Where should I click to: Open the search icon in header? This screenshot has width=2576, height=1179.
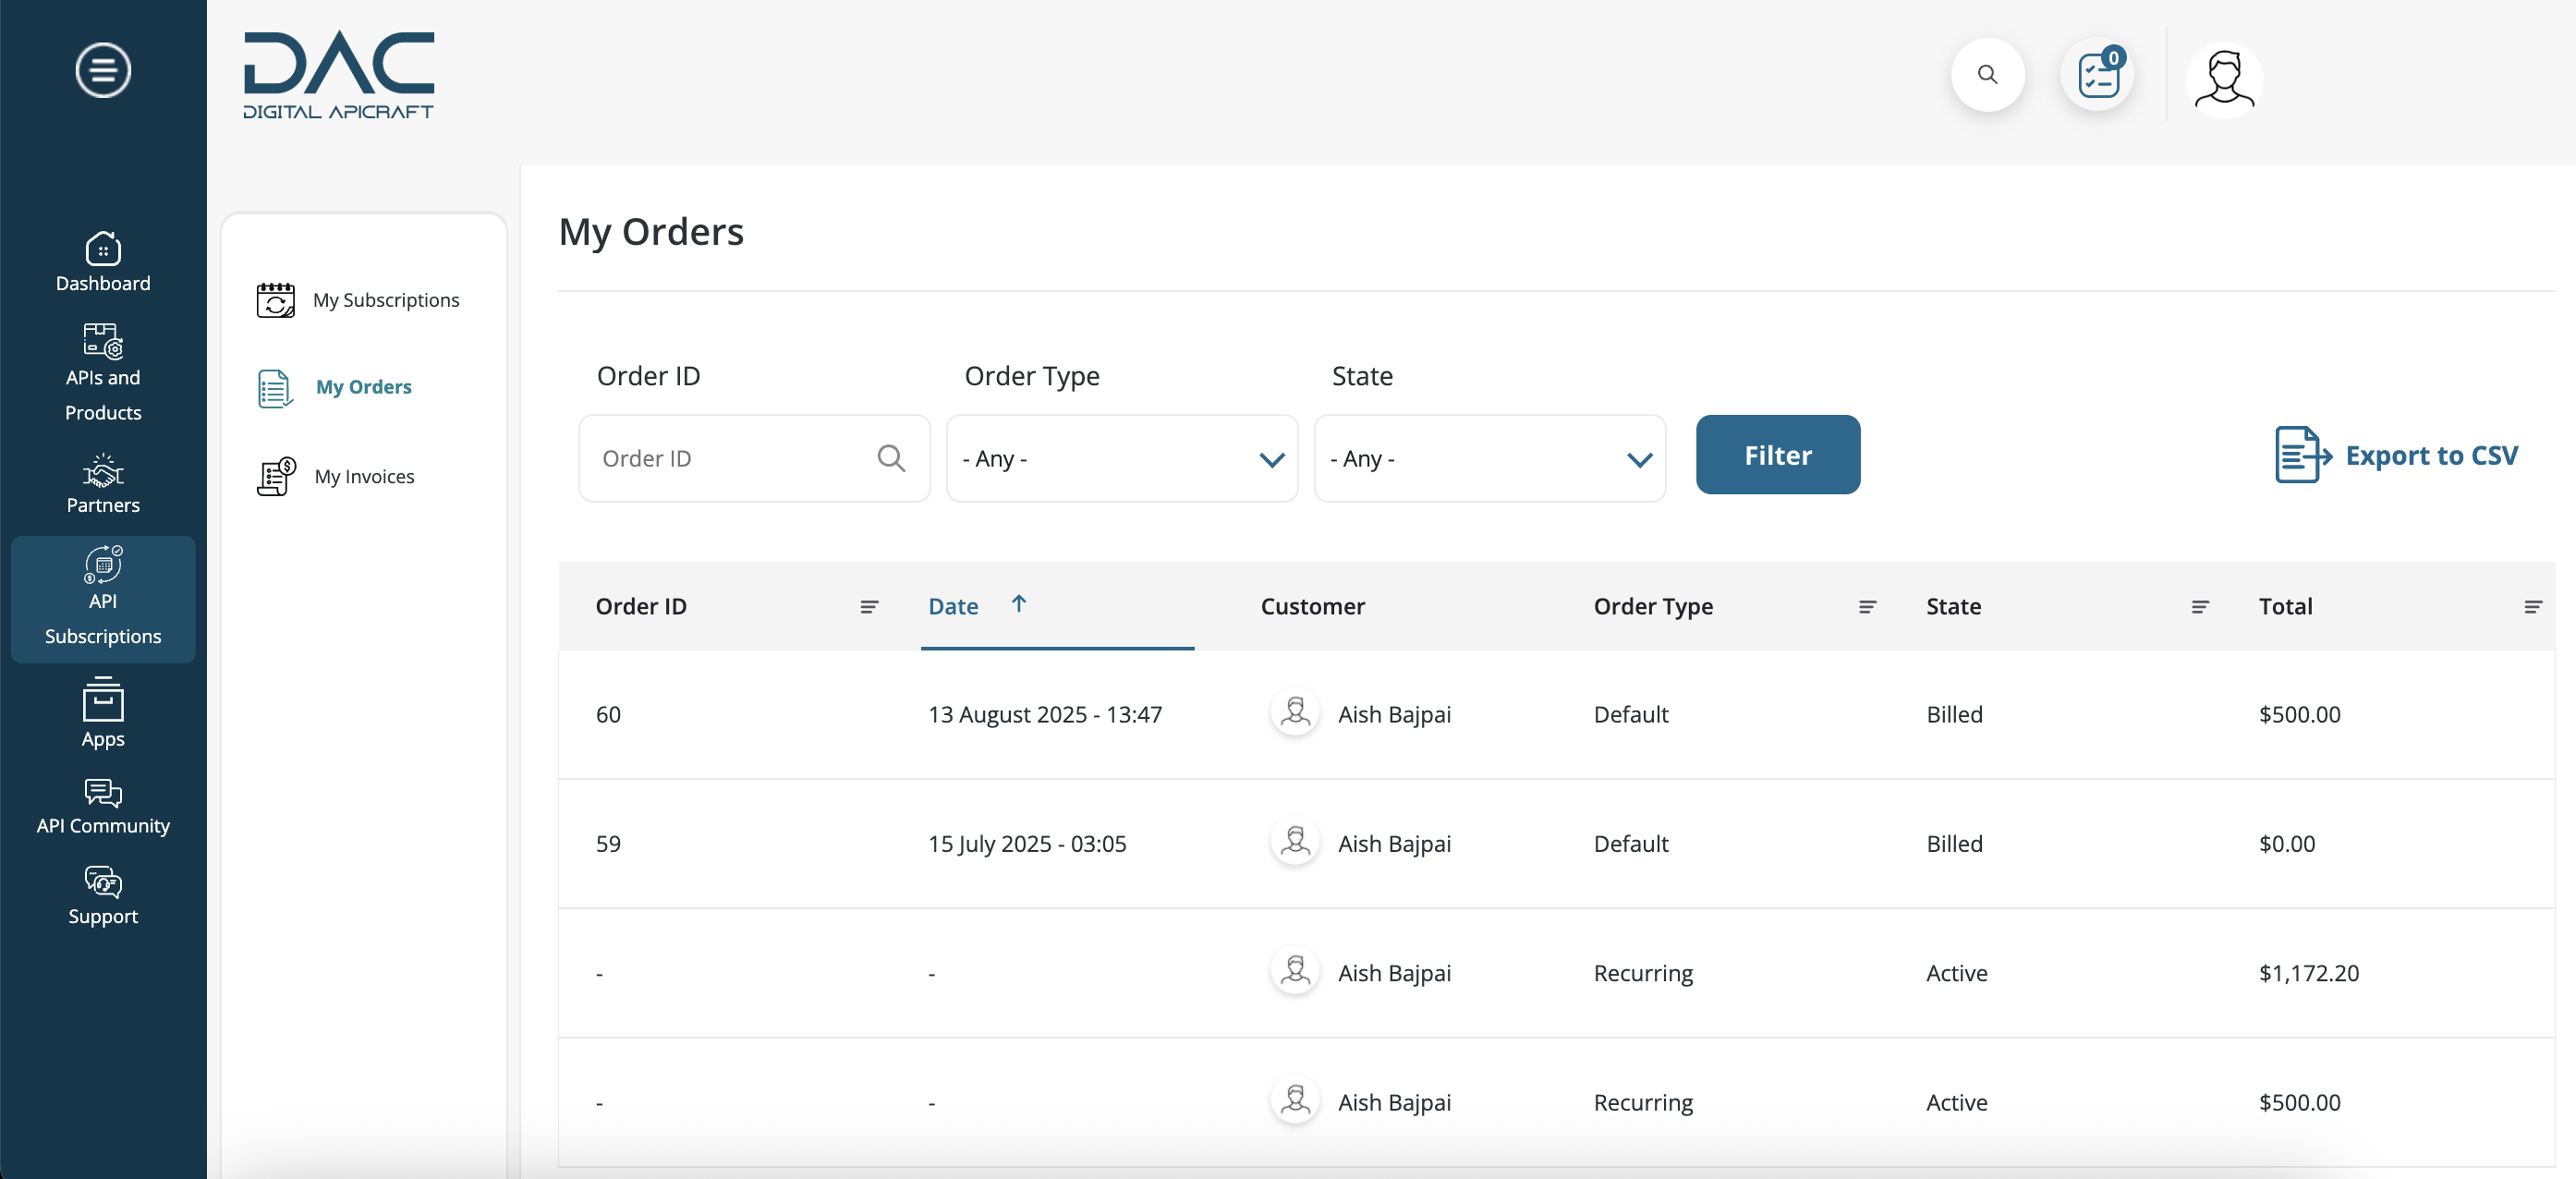coord(1987,74)
